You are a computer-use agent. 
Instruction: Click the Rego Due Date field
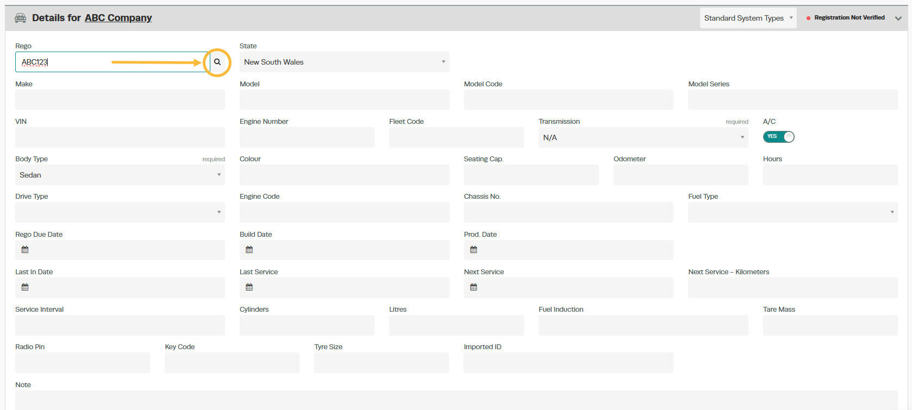[120, 250]
